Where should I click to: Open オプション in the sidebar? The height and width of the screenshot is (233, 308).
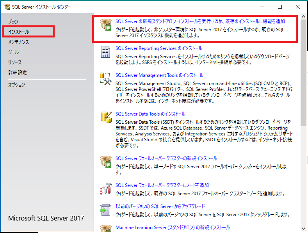(16, 85)
